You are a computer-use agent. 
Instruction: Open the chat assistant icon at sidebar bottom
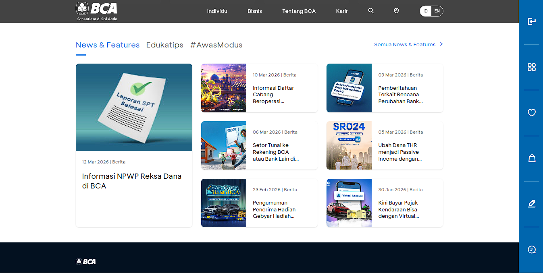tap(531, 249)
